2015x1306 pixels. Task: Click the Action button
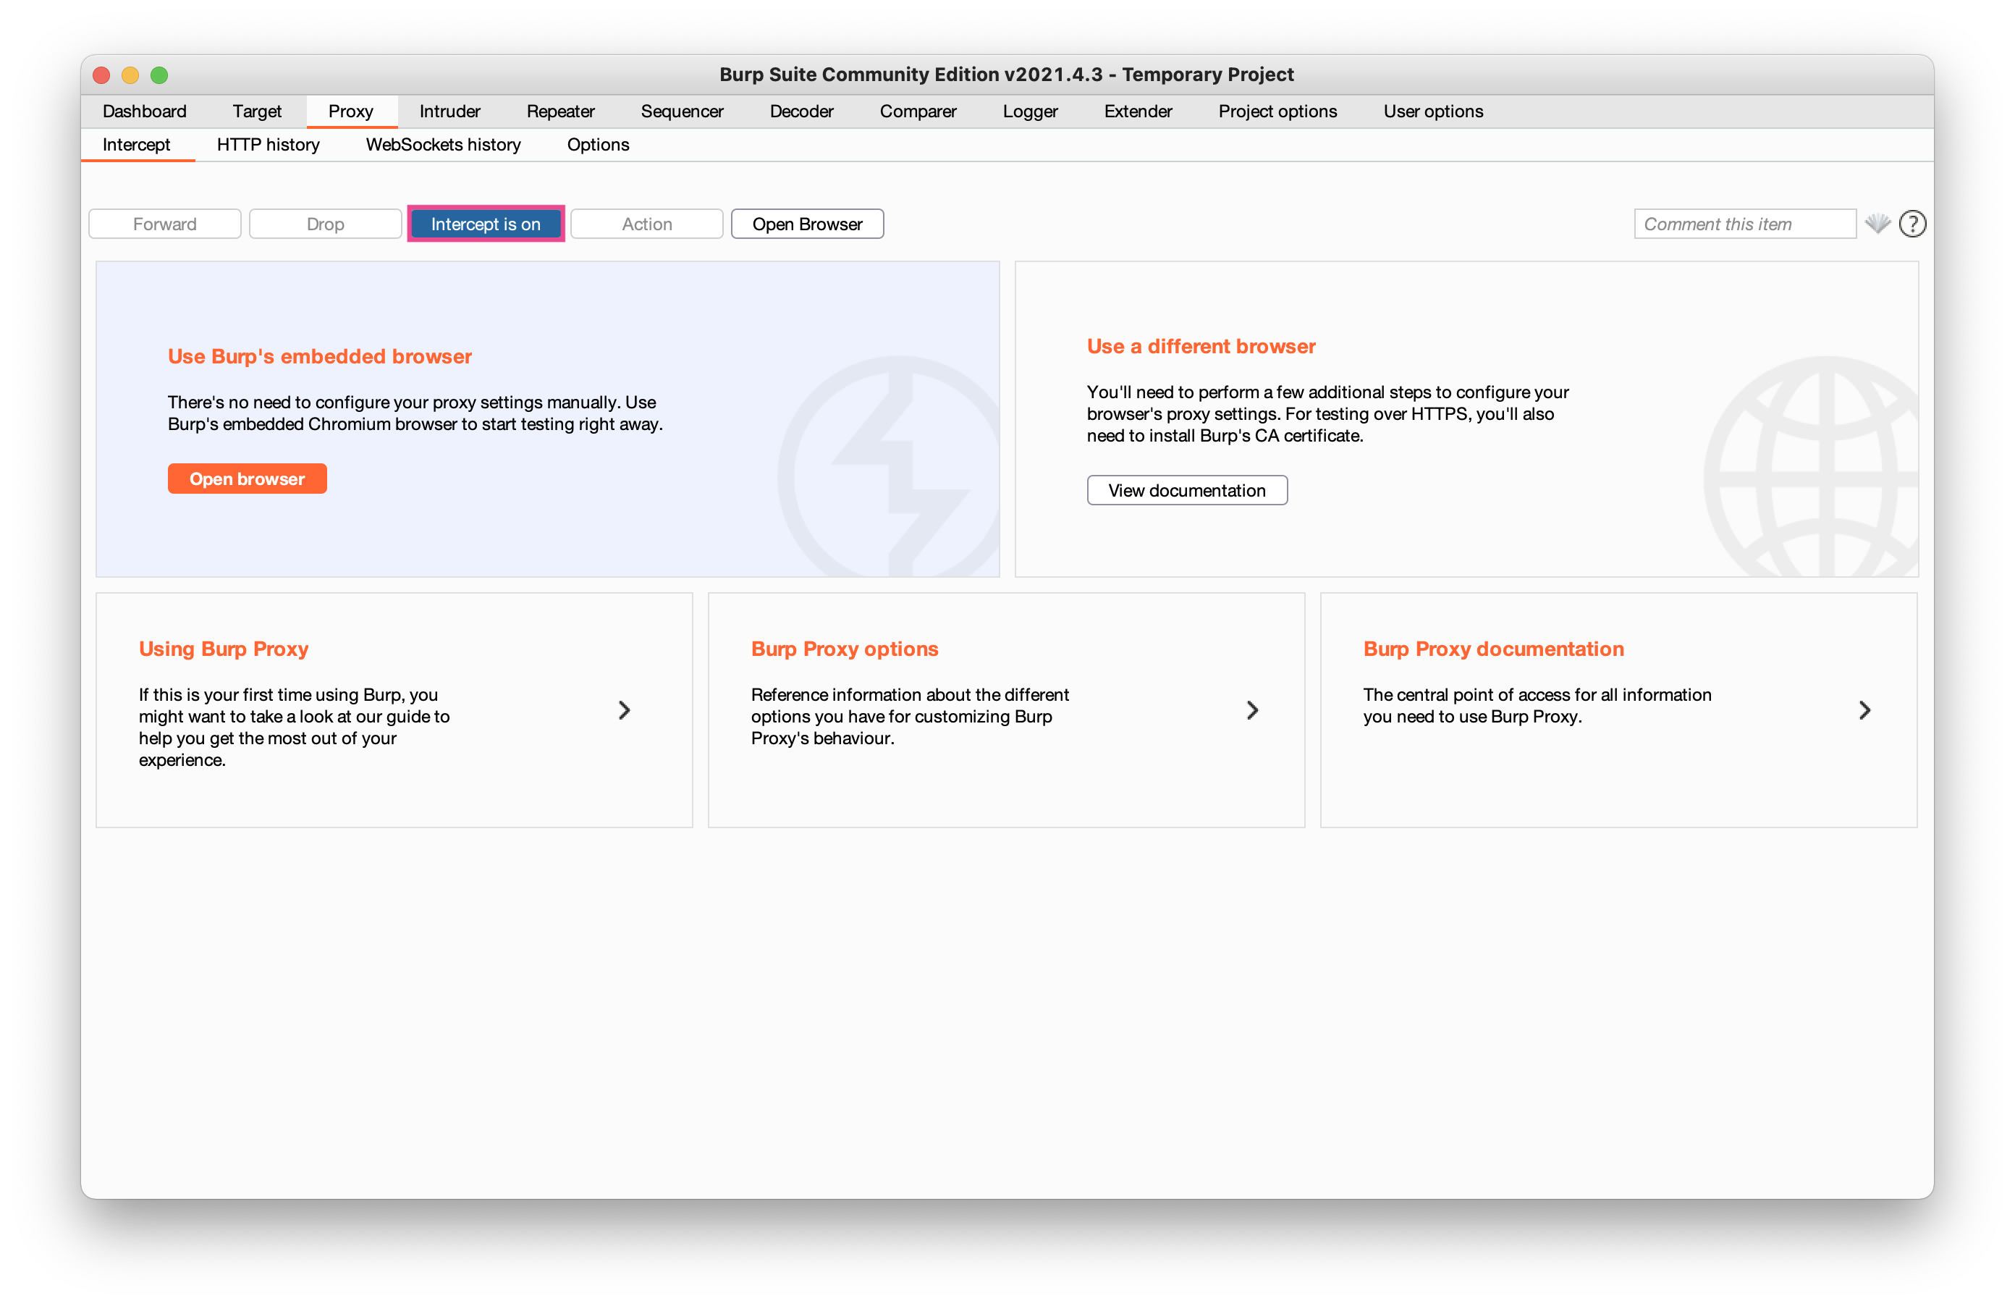point(647,224)
